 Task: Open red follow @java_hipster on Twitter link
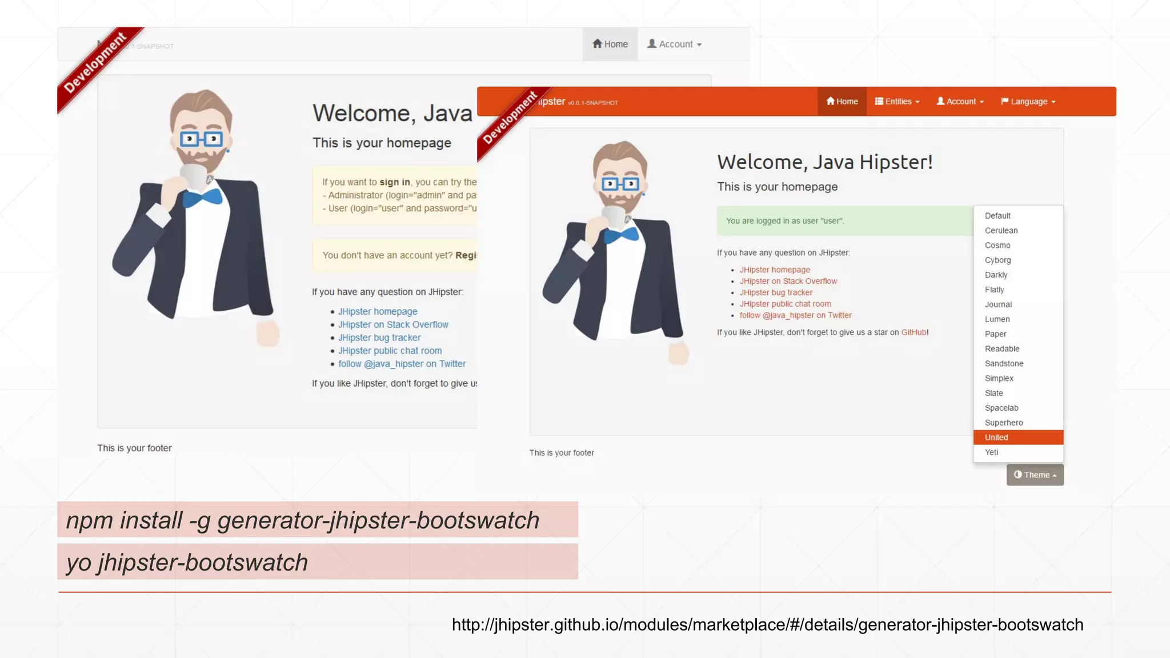tap(796, 315)
